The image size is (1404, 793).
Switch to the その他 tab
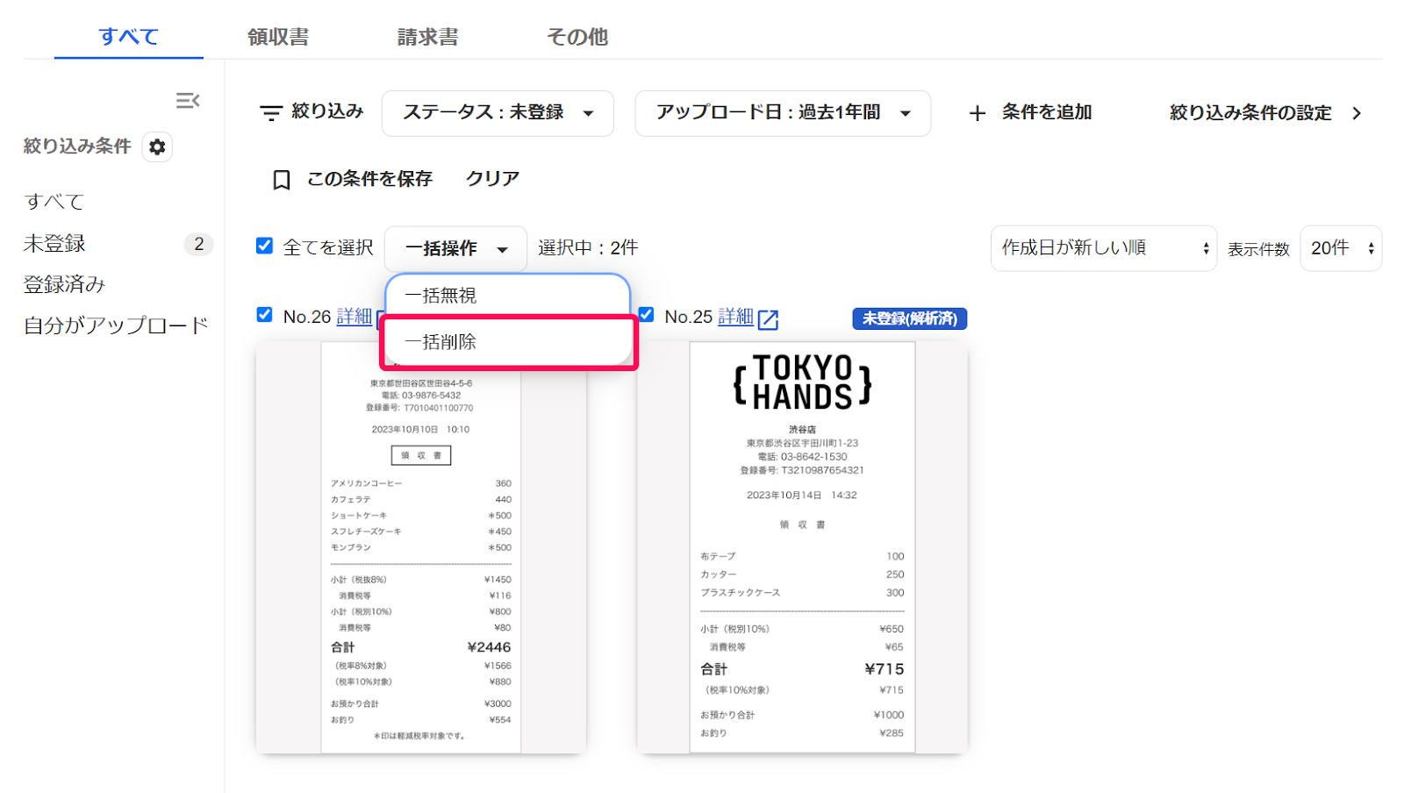tap(577, 37)
